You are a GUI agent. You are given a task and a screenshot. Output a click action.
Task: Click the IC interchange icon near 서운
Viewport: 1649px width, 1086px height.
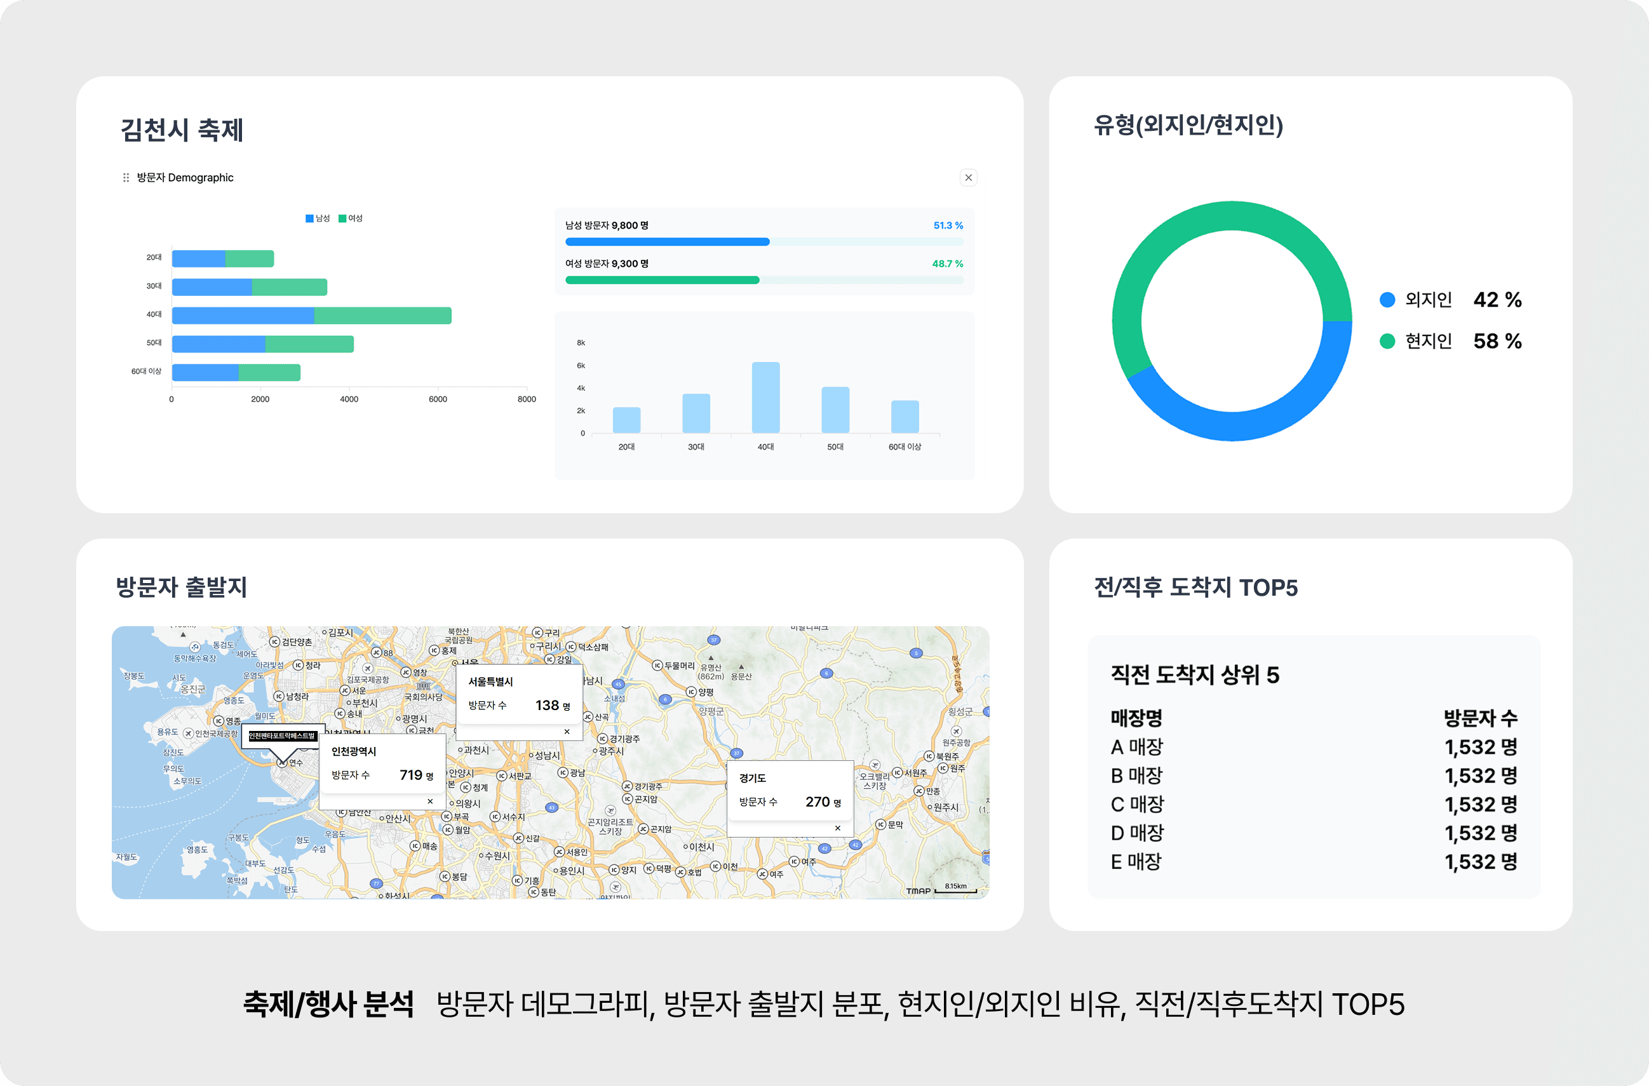[344, 691]
